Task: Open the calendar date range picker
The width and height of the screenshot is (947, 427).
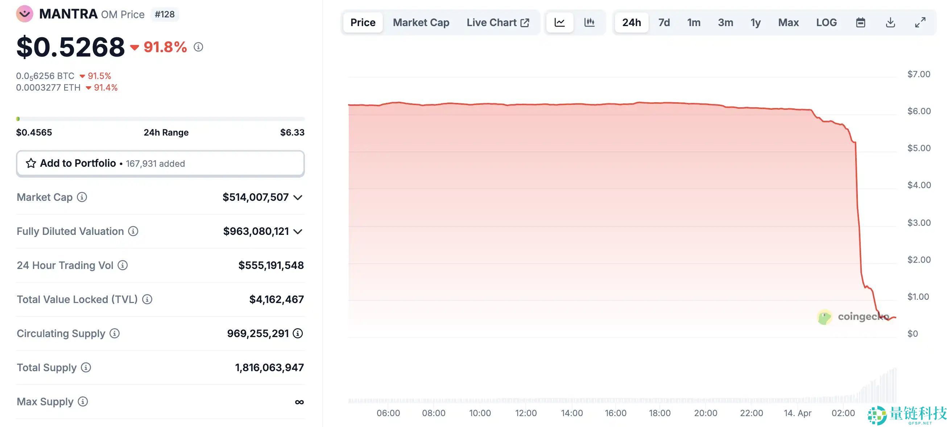Action: (x=860, y=22)
